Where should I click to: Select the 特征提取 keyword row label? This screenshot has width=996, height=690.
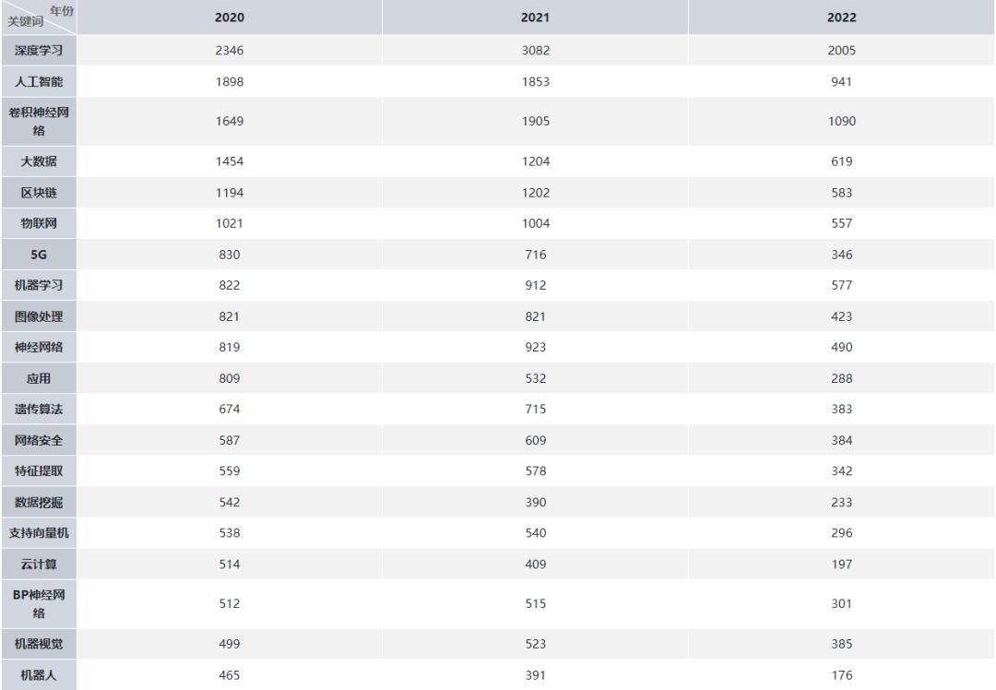click(x=39, y=470)
